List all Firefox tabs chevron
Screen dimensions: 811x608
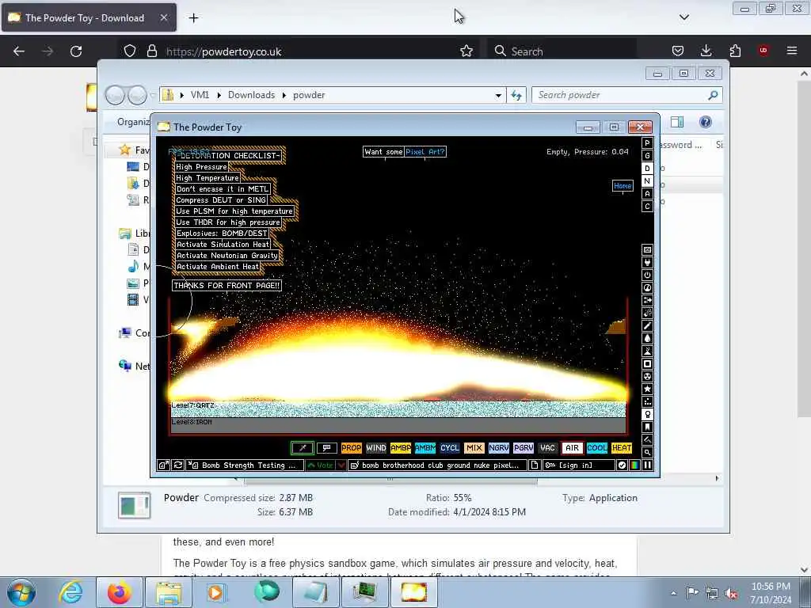(x=683, y=17)
